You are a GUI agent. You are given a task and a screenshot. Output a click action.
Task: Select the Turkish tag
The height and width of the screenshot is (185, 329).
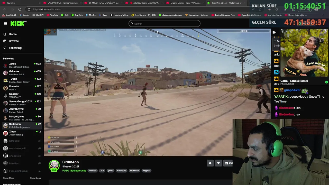(x=93, y=171)
